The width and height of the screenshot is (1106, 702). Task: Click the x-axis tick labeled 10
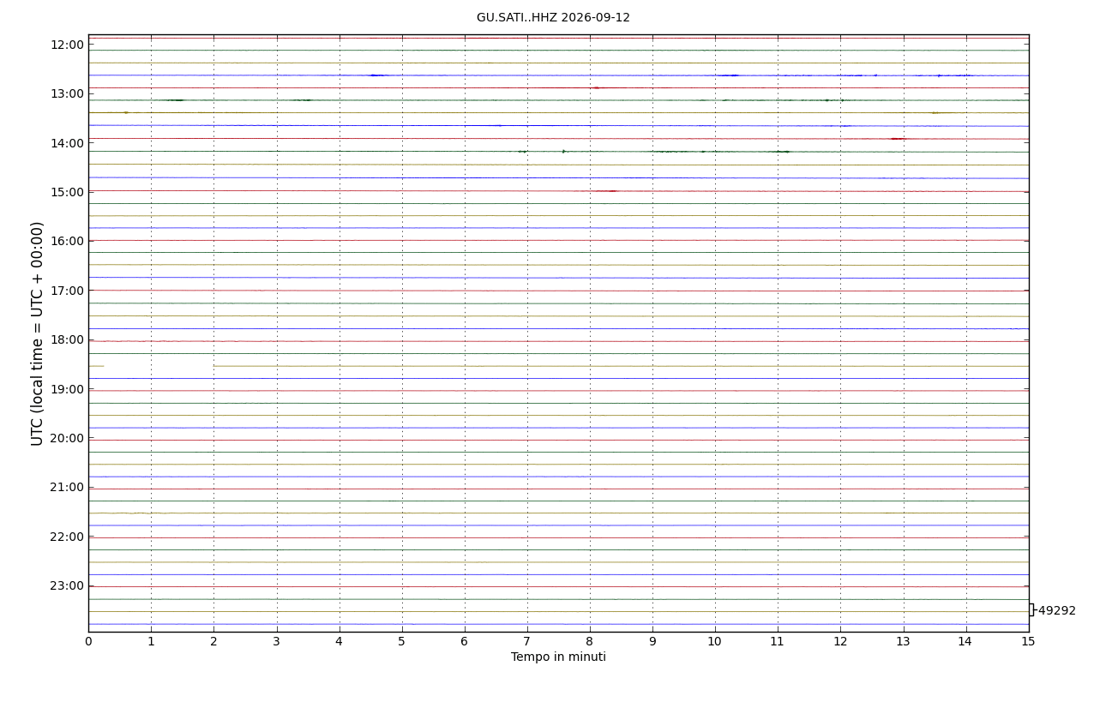tap(715, 641)
